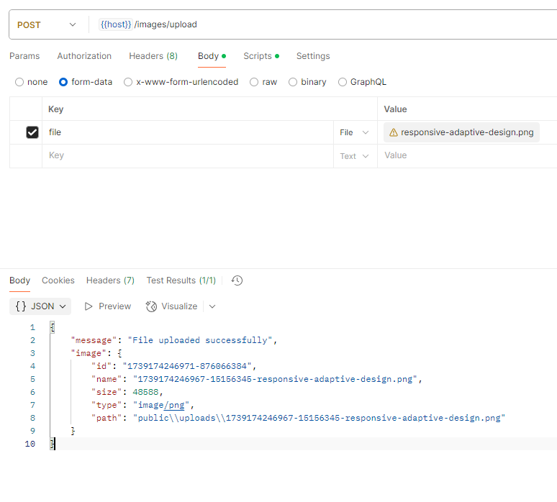This screenshot has width=557, height=502.
Task: Open the Headers (8) request tab
Action: (x=153, y=56)
